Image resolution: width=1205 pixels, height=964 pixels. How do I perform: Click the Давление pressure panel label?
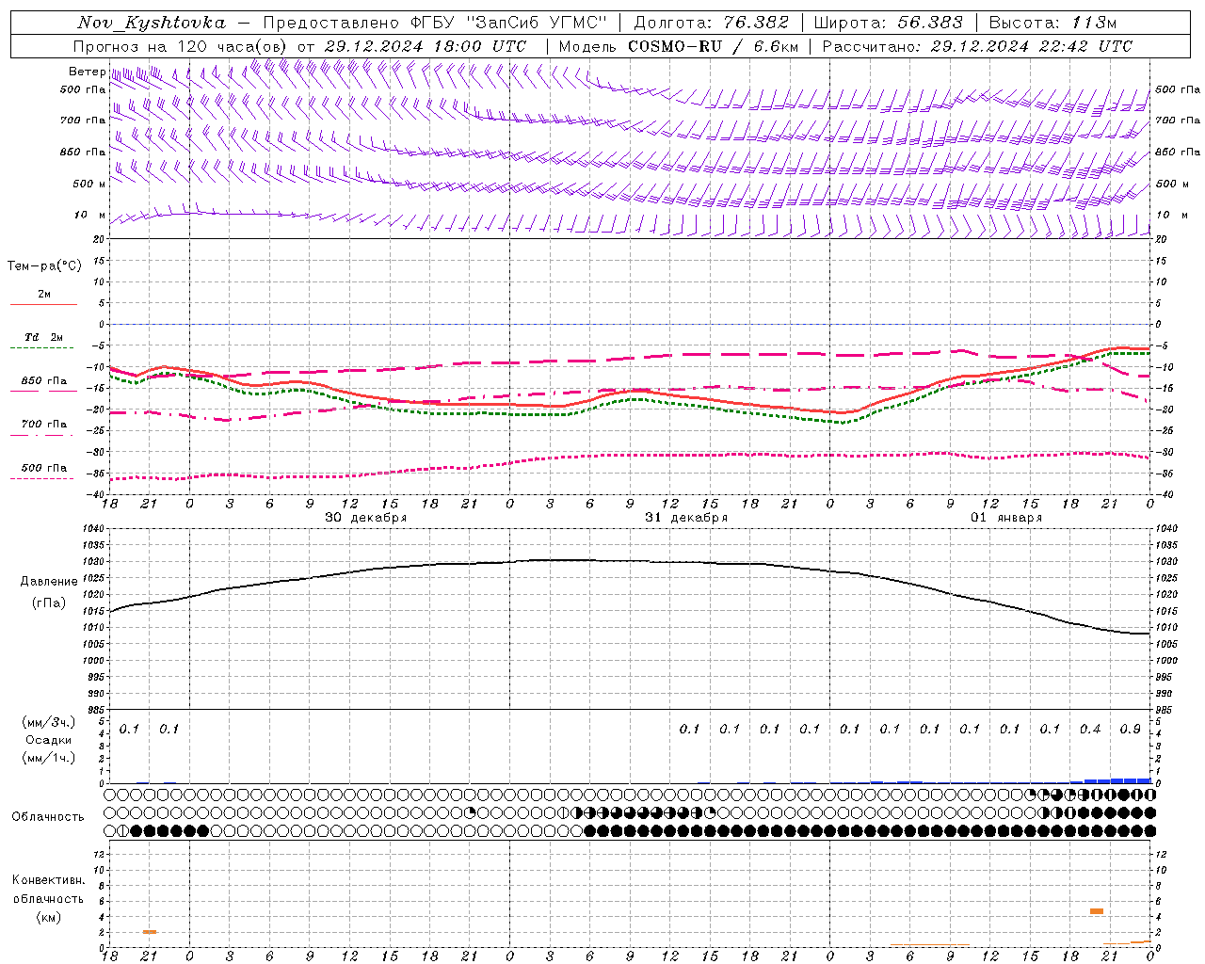point(49,582)
